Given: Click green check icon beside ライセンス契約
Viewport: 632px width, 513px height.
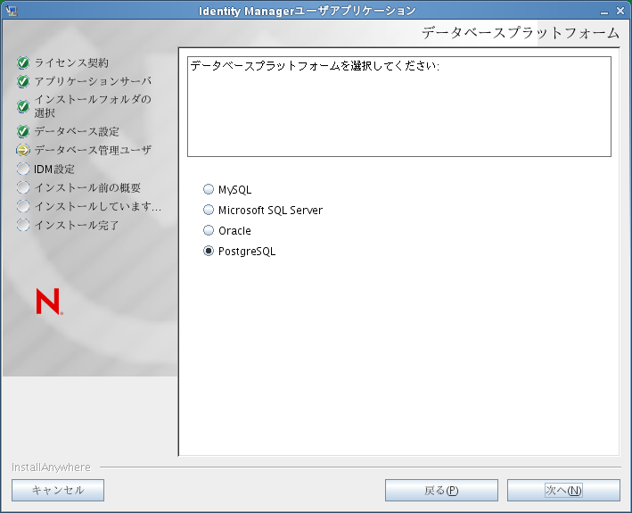Looking at the screenshot, I should click(x=23, y=63).
